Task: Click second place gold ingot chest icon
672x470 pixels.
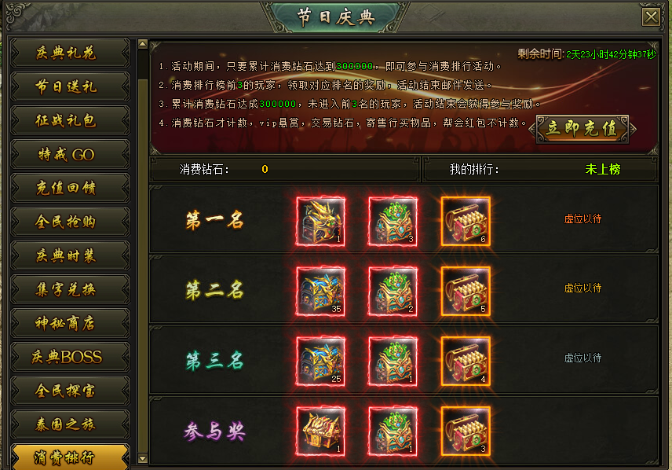Action: click(466, 292)
